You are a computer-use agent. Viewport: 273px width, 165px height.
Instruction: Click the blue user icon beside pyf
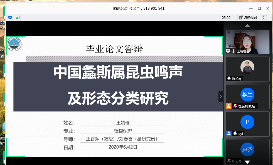point(229,133)
